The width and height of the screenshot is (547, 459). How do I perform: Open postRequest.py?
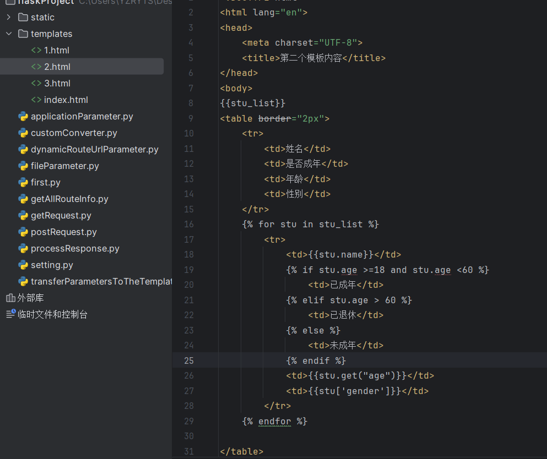[x=64, y=232]
